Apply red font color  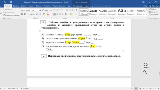48,14
